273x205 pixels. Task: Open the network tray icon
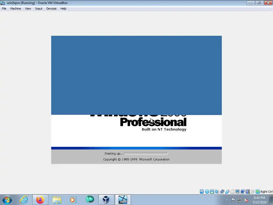pos(240,200)
